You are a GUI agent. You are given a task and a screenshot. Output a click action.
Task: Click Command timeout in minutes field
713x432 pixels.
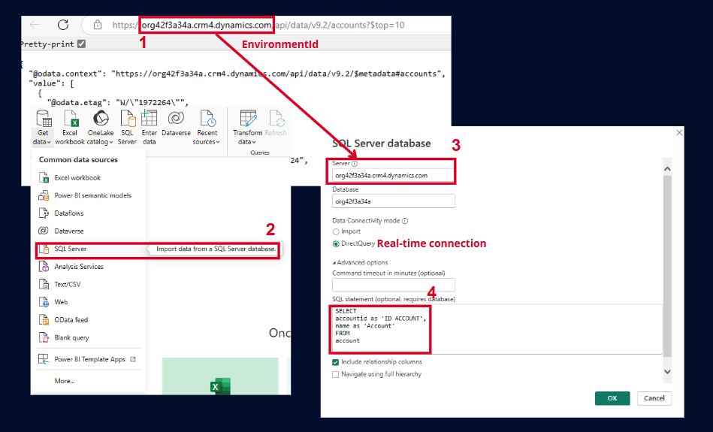[x=394, y=285]
